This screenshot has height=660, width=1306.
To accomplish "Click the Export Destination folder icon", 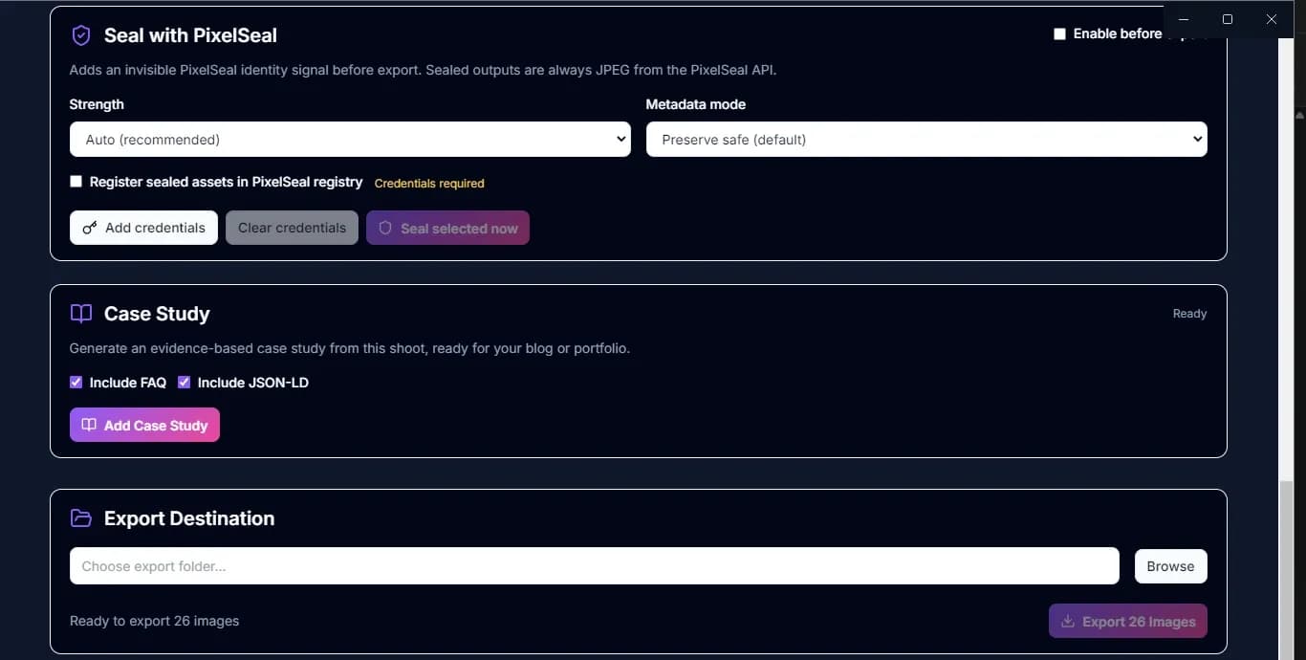I will pyautogui.click(x=81, y=518).
